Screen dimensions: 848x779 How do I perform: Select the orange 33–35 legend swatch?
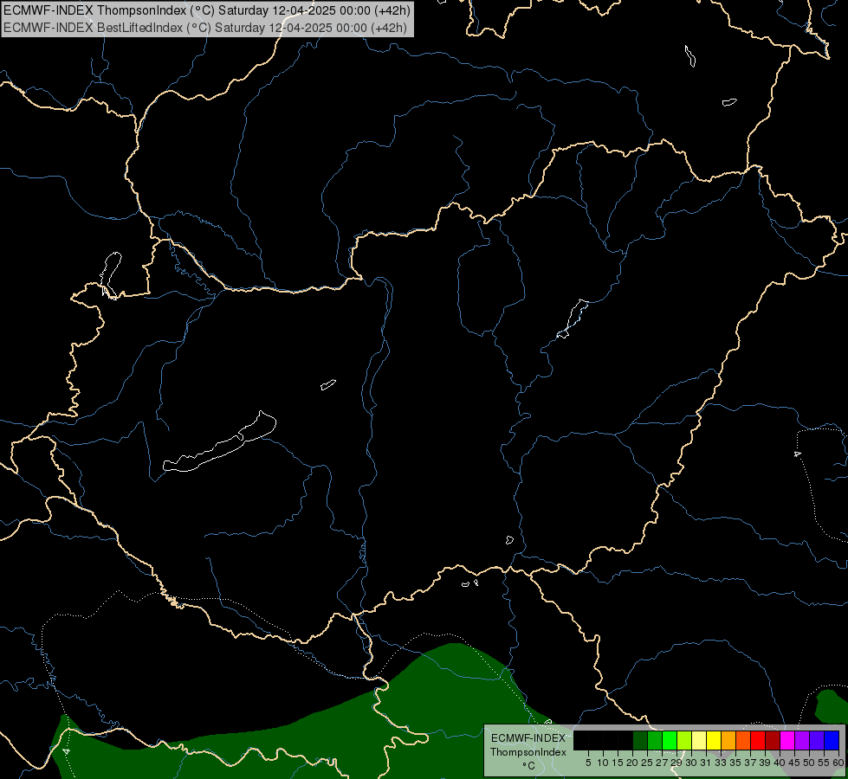tap(728, 740)
